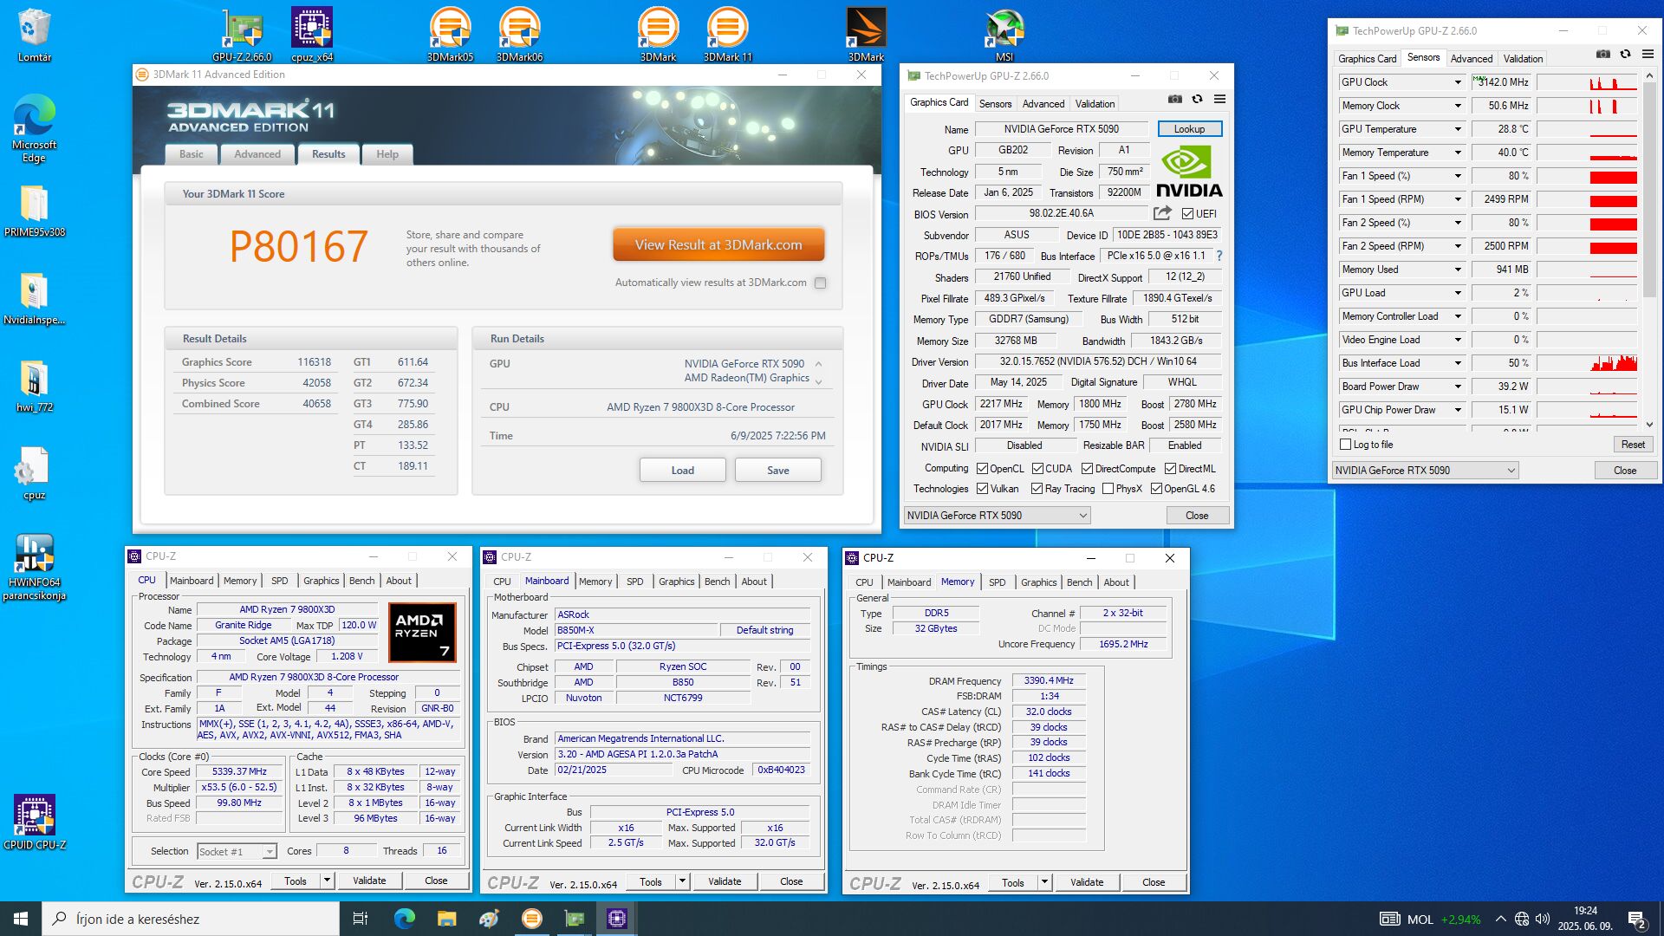Expand the Memory Used sensor dropdown
The image size is (1664, 936).
point(1458,270)
